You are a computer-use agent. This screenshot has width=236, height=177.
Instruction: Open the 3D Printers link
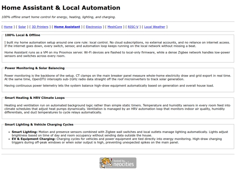40,27
